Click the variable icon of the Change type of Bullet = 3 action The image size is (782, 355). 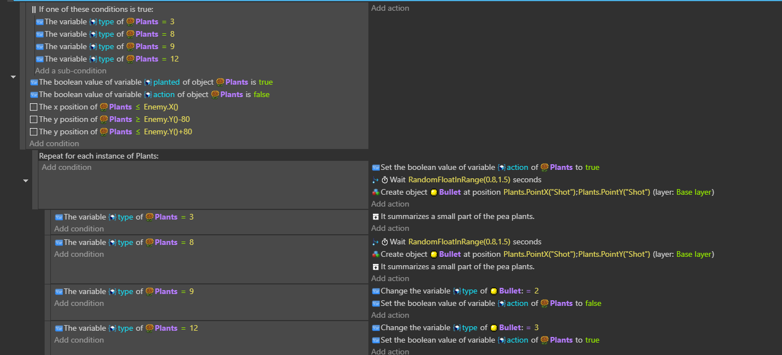pos(375,328)
